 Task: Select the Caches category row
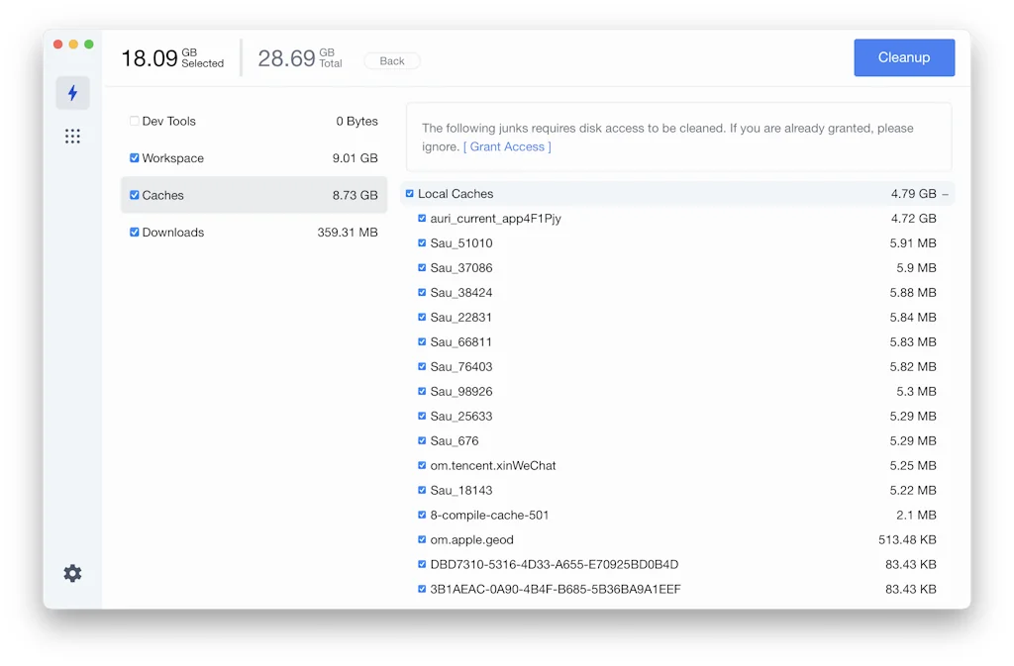coord(253,195)
